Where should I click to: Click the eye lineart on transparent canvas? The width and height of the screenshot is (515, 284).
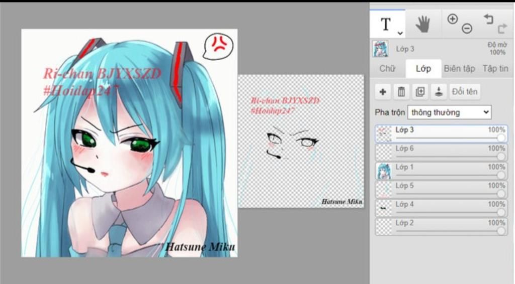coord(292,141)
